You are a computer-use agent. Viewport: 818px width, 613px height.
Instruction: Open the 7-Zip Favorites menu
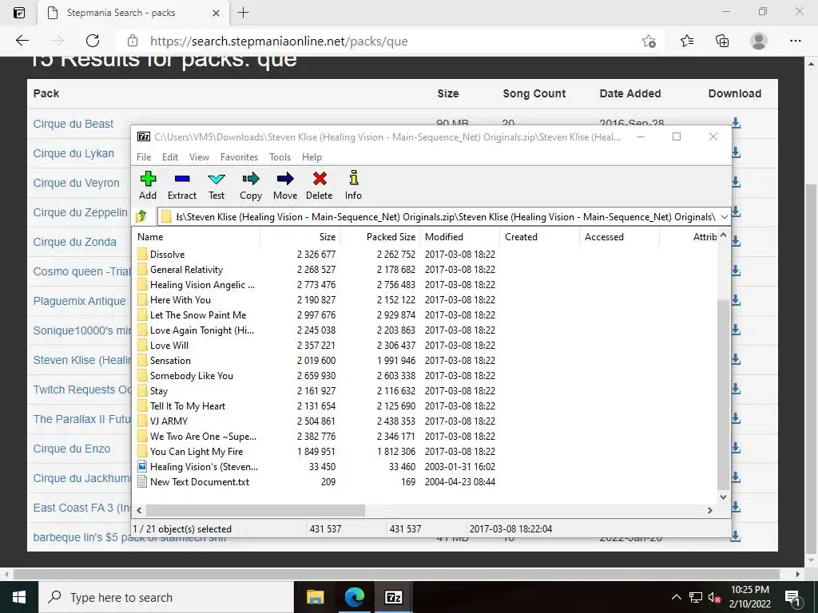pos(240,157)
